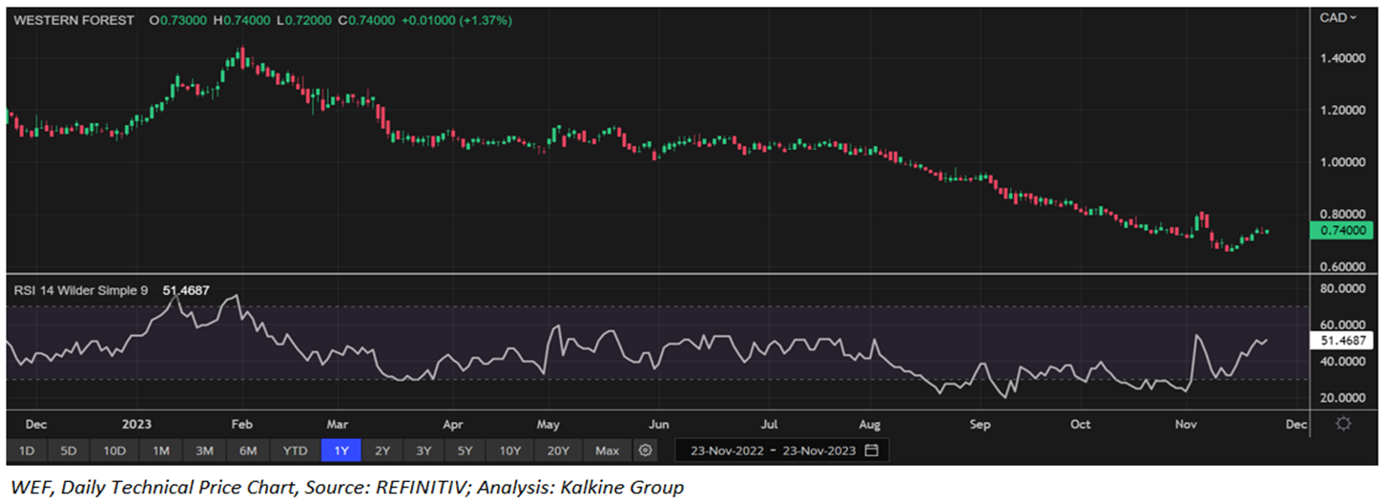Select the YTD range button
The width and height of the screenshot is (1387, 503).
pyautogui.click(x=295, y=450)
